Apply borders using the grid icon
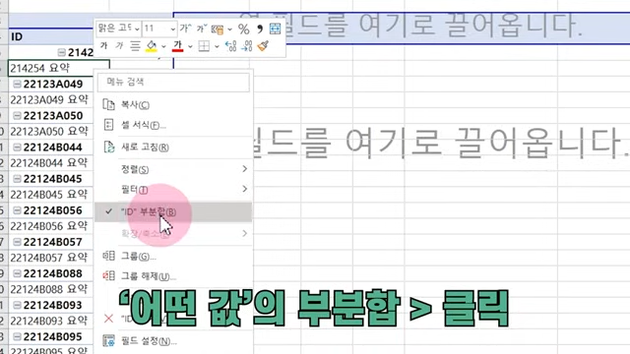630x354 pixels. click(x=204, y=46)
